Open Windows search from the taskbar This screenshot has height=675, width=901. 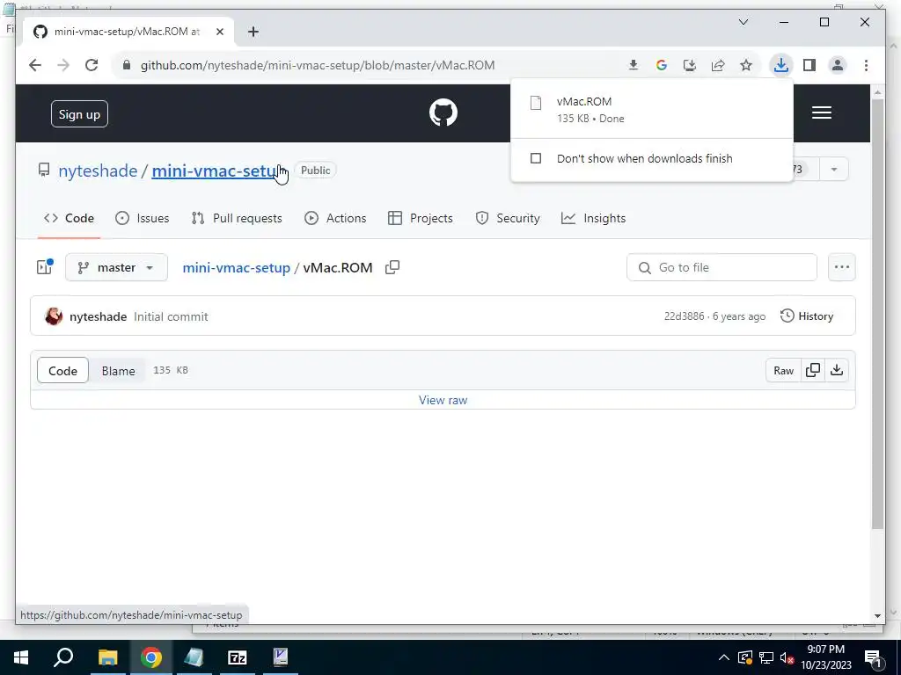pos(63,657)
